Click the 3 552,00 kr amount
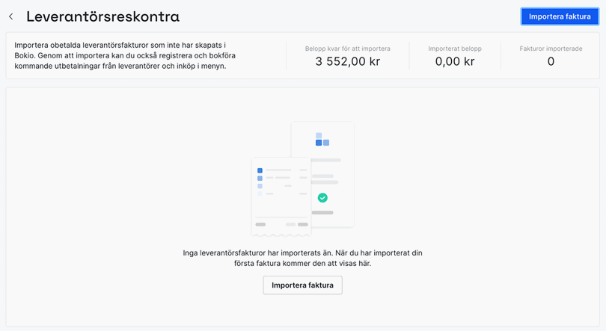Image resolution: width=606 pixels, height=331 pixels. (x=347, y=62)
